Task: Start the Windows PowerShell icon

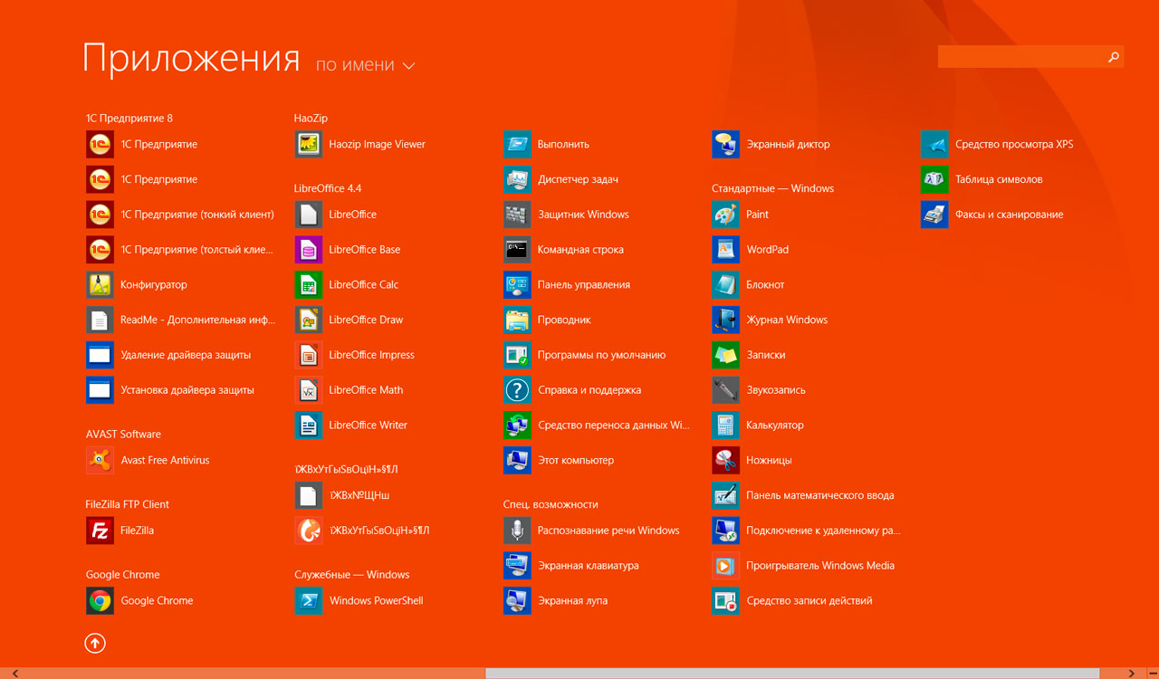Action: coord(309,601)
